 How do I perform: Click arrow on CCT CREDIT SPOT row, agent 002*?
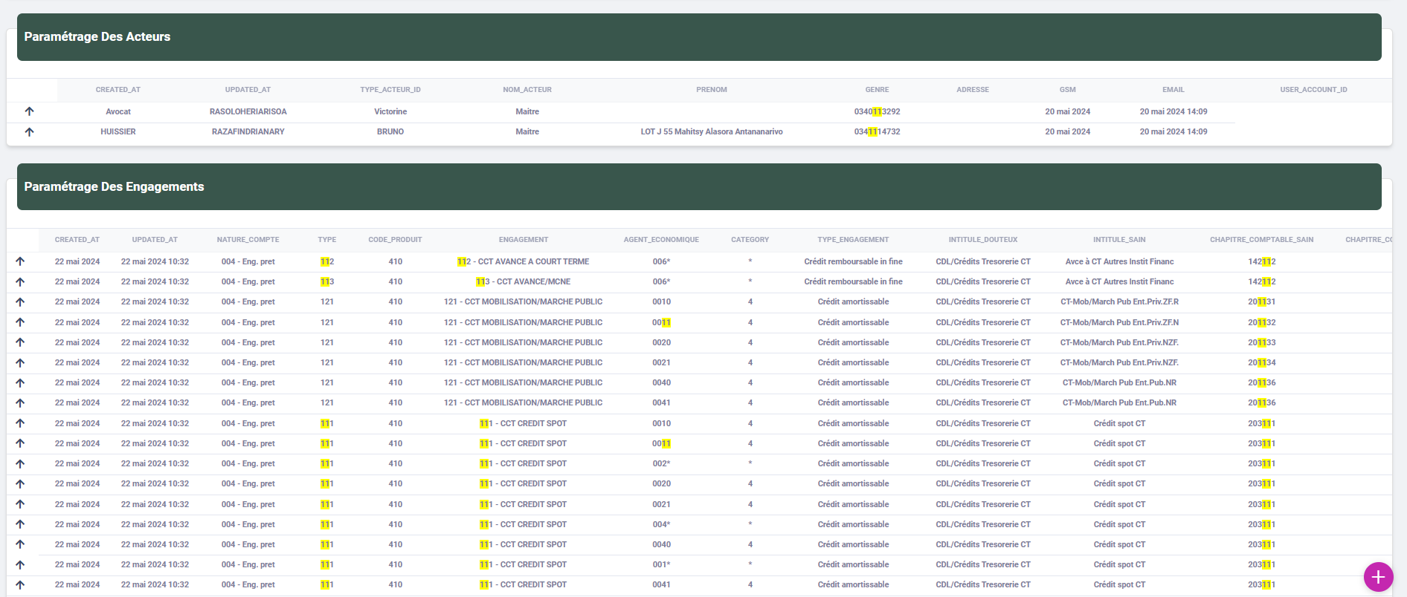[x=20, y=463]
